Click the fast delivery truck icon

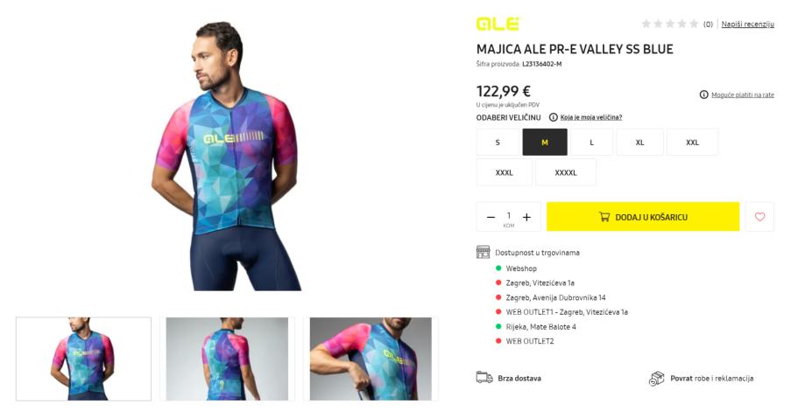point(484,378)
